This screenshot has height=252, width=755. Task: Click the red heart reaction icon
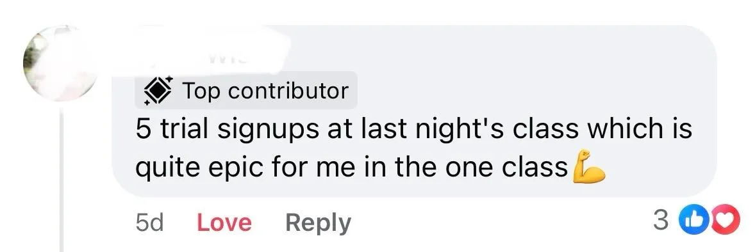point(727,221)
